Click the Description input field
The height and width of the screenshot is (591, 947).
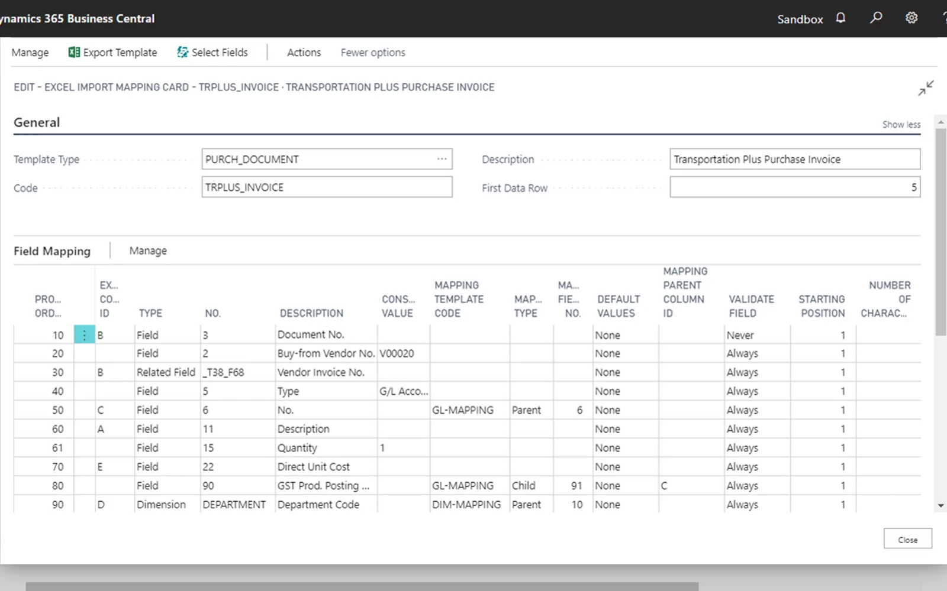tap(795, 159)
